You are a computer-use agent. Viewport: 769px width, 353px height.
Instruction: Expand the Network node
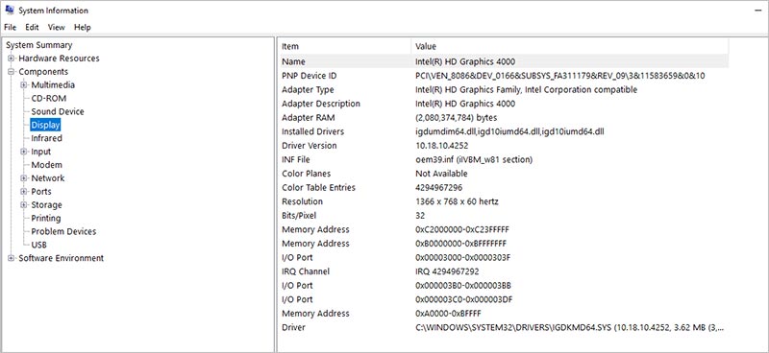(x=23, y=178)
